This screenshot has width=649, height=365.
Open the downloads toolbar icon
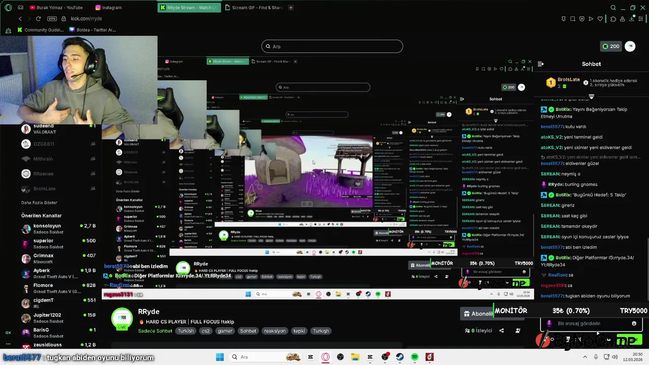click(x=632, y=19)
